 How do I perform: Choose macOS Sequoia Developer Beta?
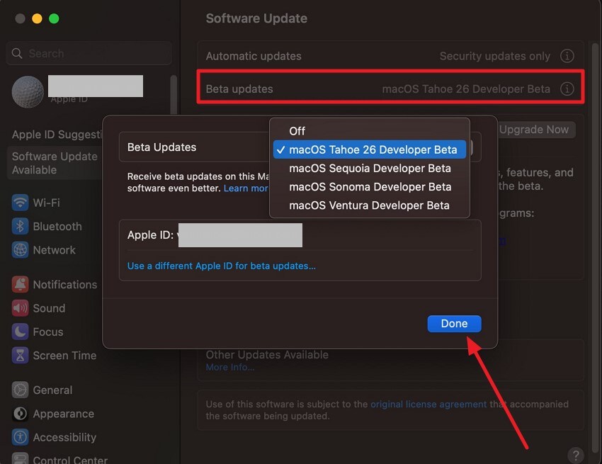(370, 168)
